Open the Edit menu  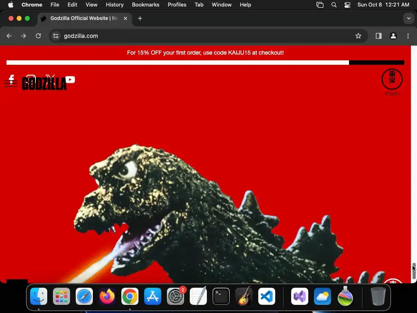(x=72, y=5)
